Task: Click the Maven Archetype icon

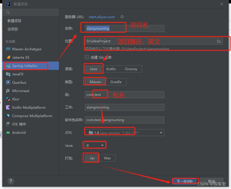Action: click(8, 49)
